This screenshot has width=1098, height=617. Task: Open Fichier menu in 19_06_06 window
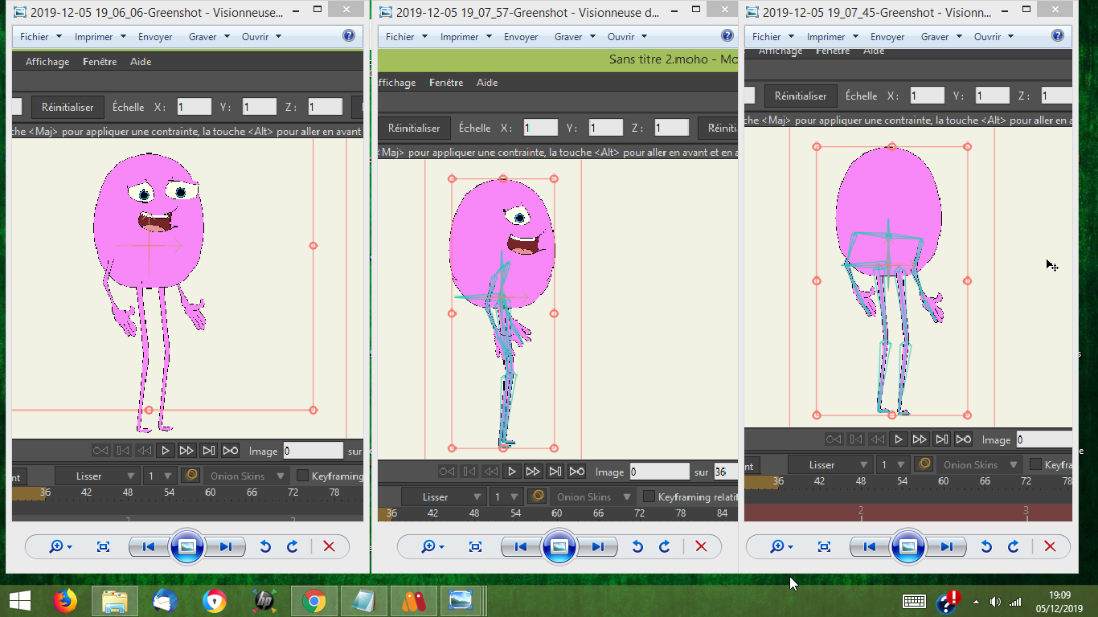pyautogui.click(x=39, y=37)
